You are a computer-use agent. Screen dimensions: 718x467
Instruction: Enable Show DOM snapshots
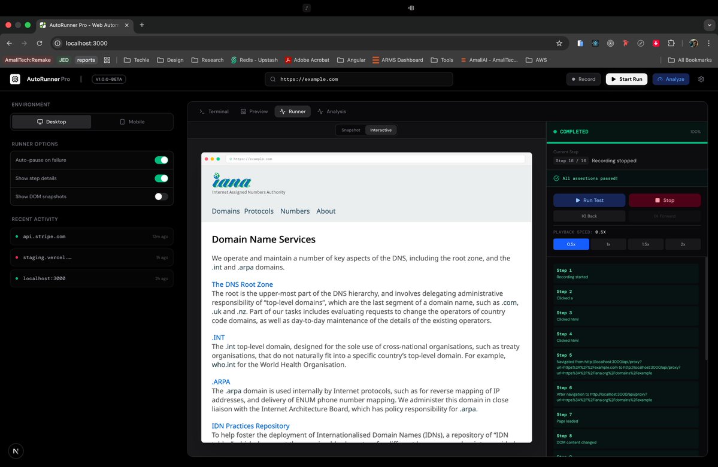(160, 196)
